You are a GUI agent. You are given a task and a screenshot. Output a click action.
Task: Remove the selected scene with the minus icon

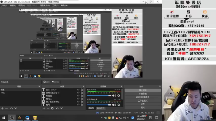(6, 108)
